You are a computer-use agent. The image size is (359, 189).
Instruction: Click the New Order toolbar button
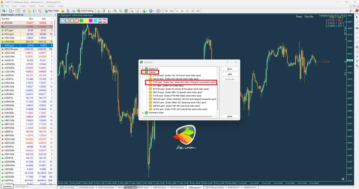[x=52, y=11]
